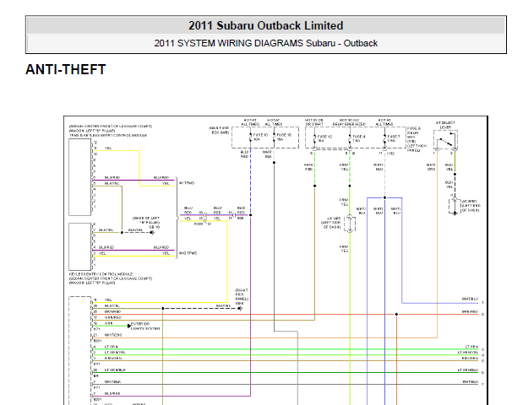Select the "HOT W/ IG2 RELAY ENERGIZED" label
The width and height of the screenshot is (512, 405).
coord(350,122)
